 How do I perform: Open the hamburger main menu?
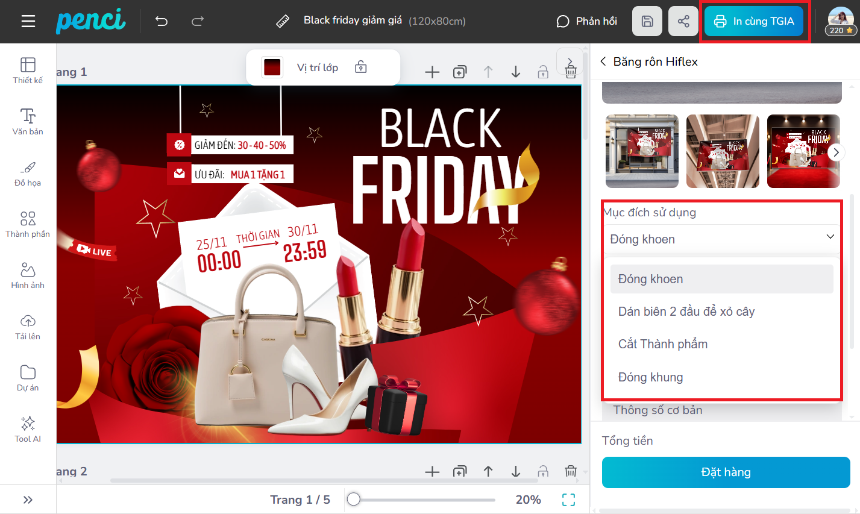[x=28, y=22]
